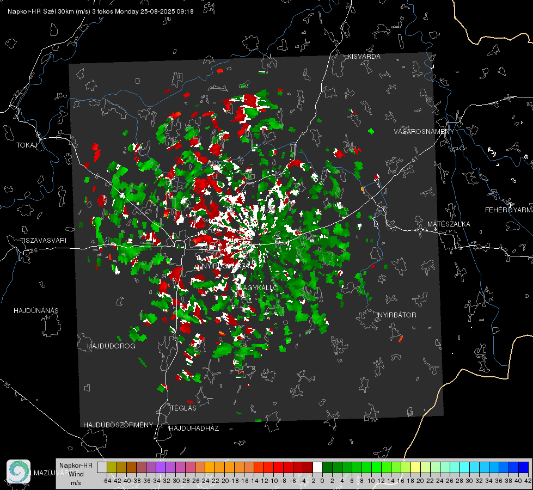Screen dimensions: 533x490
Task: Click the -24 legend value
Action: [205, 481]
